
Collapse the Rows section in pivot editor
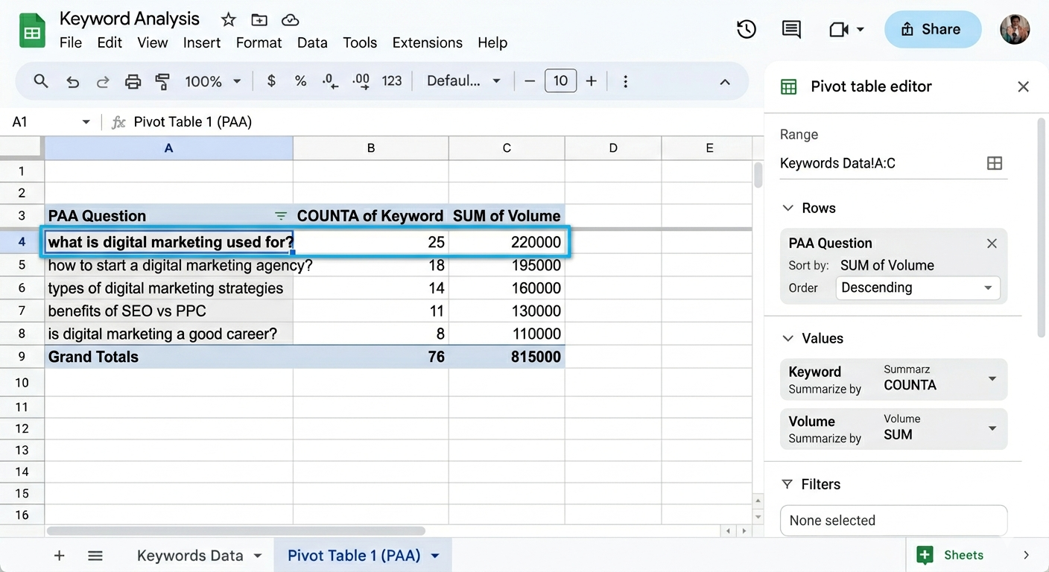pyautogui.click(x=788, y=208)
